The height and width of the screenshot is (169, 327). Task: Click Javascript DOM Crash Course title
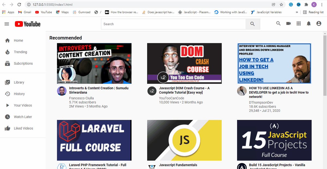tap(184, 90)
